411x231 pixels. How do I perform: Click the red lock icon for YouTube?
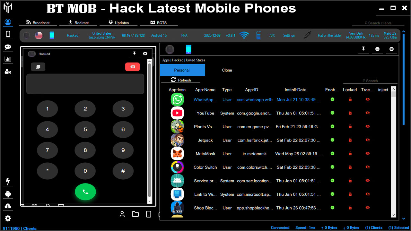coord(350,113)
